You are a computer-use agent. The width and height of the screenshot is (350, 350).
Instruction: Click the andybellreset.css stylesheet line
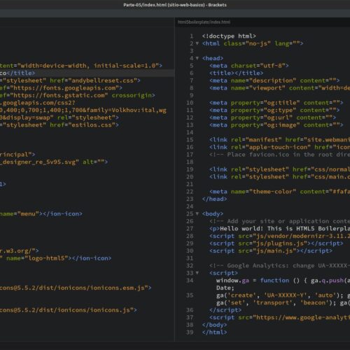[70, 80]
